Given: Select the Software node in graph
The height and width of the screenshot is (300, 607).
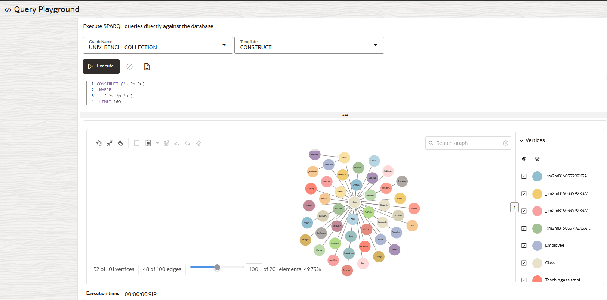Looking at the screenshot, I should click(x=398, y=215).
